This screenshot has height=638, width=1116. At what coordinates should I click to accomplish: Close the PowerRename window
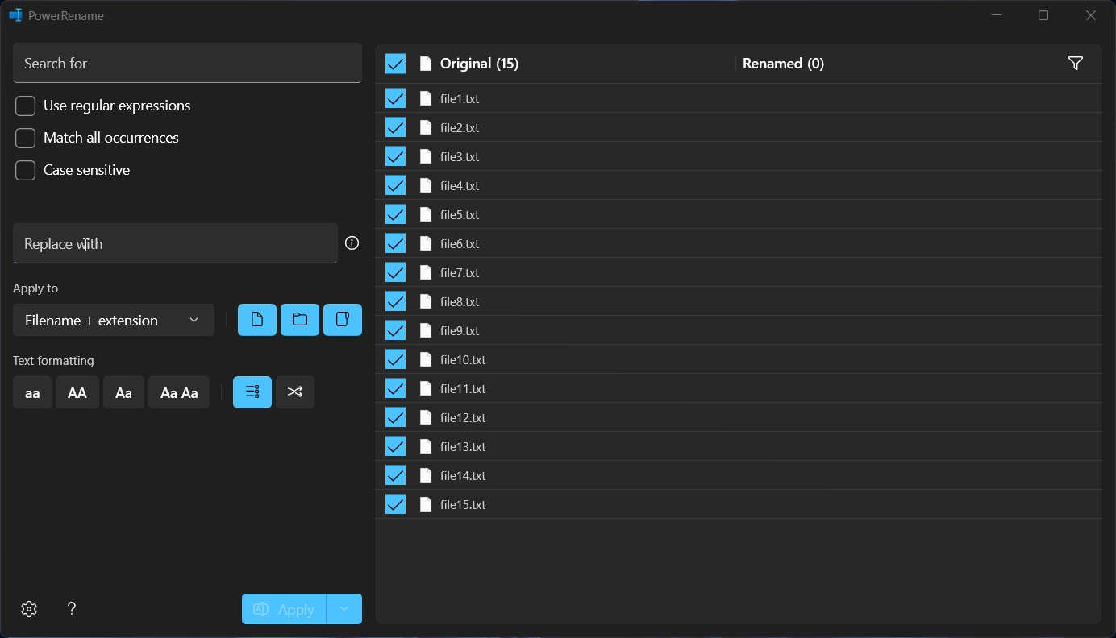click(1091, 15)
